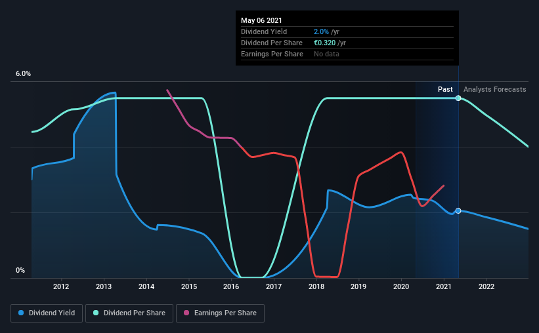Click the 'May 06 2021' tooltip date

point(261,20)
